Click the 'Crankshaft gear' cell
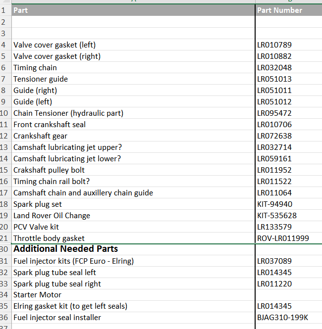 pyautogui.click(x=133, y=136)
